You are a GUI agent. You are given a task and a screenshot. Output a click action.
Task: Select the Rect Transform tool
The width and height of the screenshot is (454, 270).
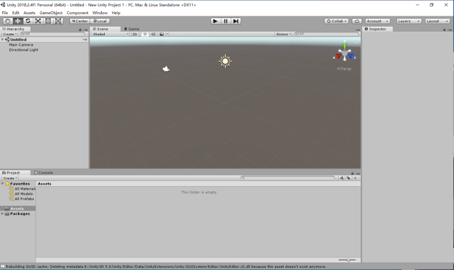[x=48, y=21]
